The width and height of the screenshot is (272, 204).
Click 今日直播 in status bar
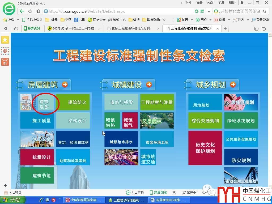135,192
